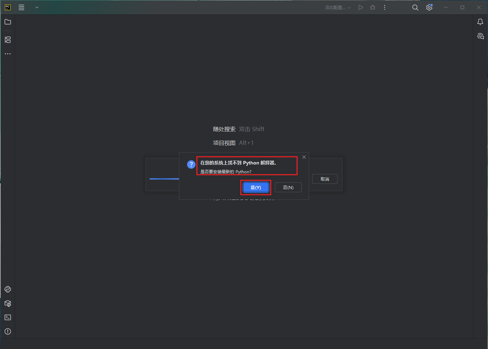Decline installation with 否(N) button

[x=288, y=188]
